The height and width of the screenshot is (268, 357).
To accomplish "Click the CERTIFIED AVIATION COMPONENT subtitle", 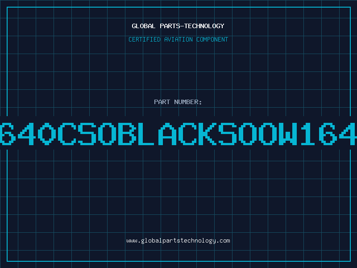I will (178, 39).
